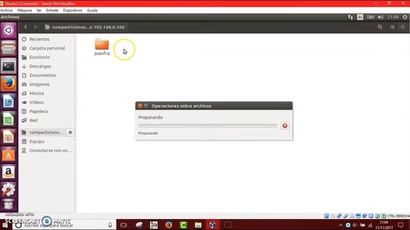Go to Carpeta personal in sidebar

tap(47, 49)
